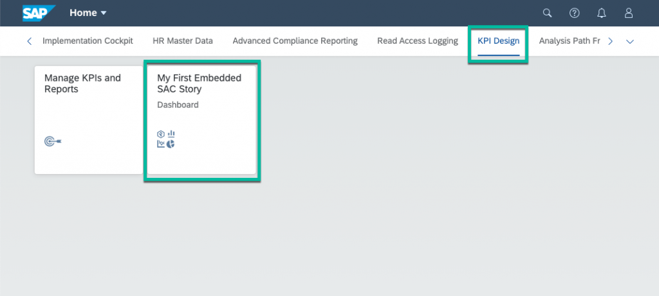Open the Home dropdown menu
Screen dimensions: 659x296
pyautogui.click(x=88, y=13)
